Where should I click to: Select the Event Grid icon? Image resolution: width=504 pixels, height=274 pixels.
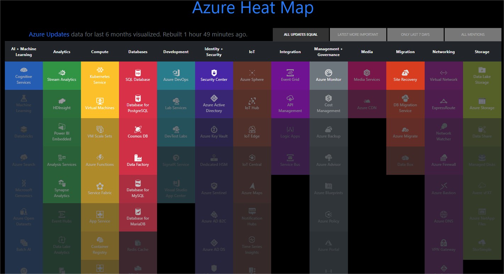point(290,73)
